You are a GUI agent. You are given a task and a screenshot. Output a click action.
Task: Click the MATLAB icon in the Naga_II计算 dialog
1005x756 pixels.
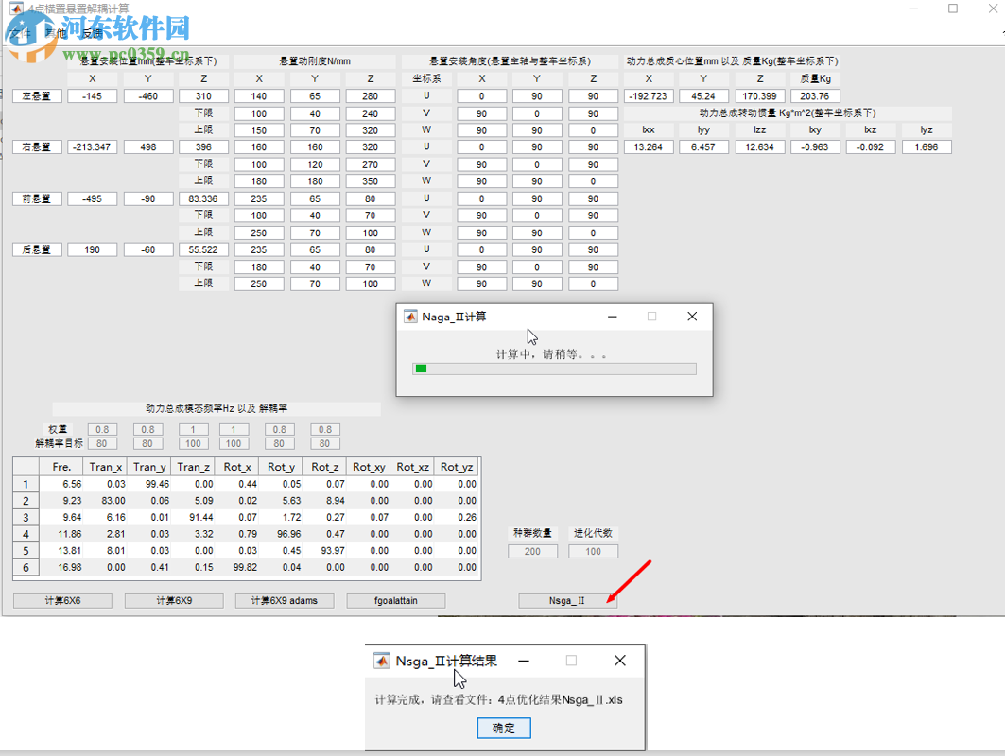click(410, 317)
